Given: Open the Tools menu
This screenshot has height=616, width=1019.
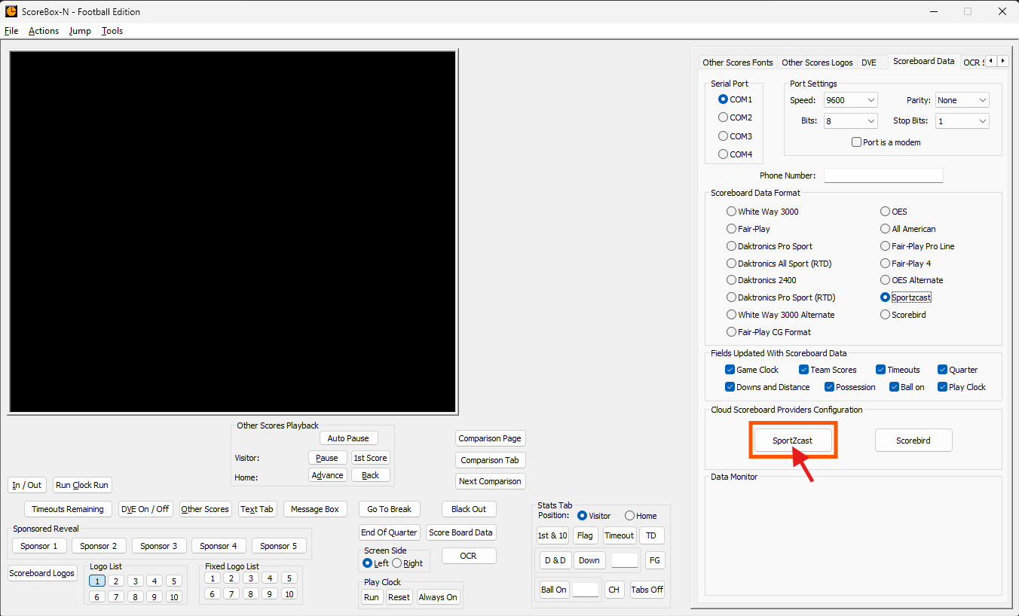Looking at the screenshot, I should [x=112, y=31].
